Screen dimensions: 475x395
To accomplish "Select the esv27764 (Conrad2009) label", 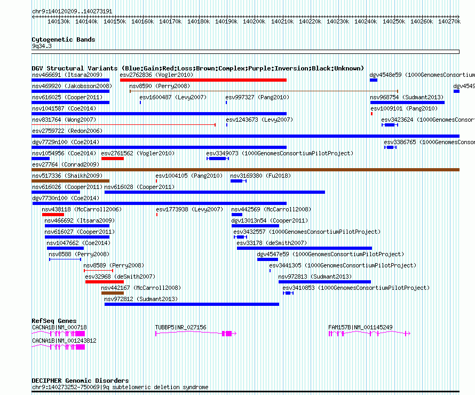I will [66, 164].
